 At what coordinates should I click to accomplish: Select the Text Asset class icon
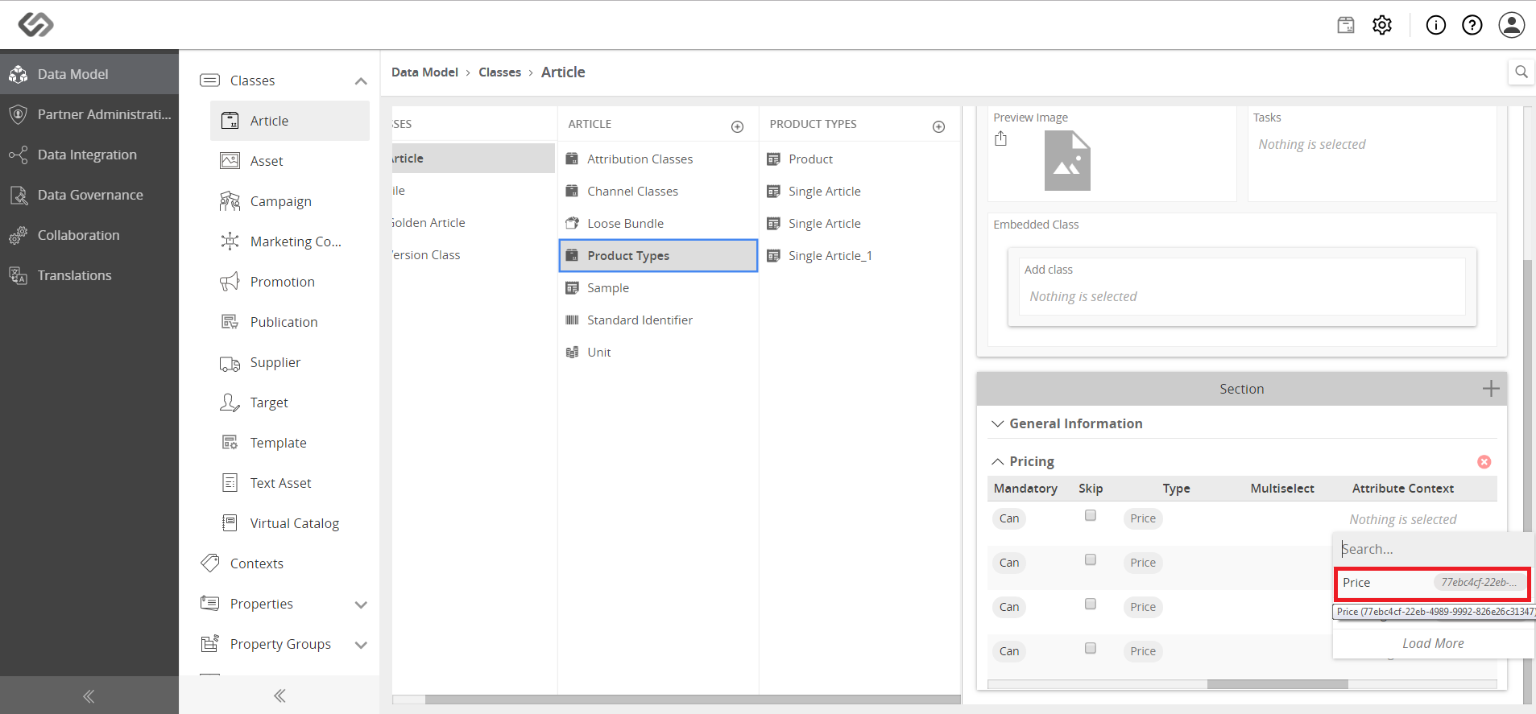(x=230, y=483)
